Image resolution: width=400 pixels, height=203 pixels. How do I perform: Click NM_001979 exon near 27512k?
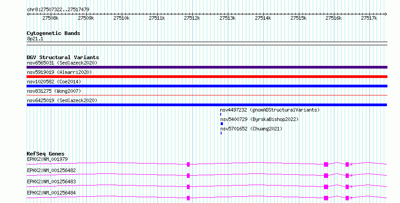point(188,164)
